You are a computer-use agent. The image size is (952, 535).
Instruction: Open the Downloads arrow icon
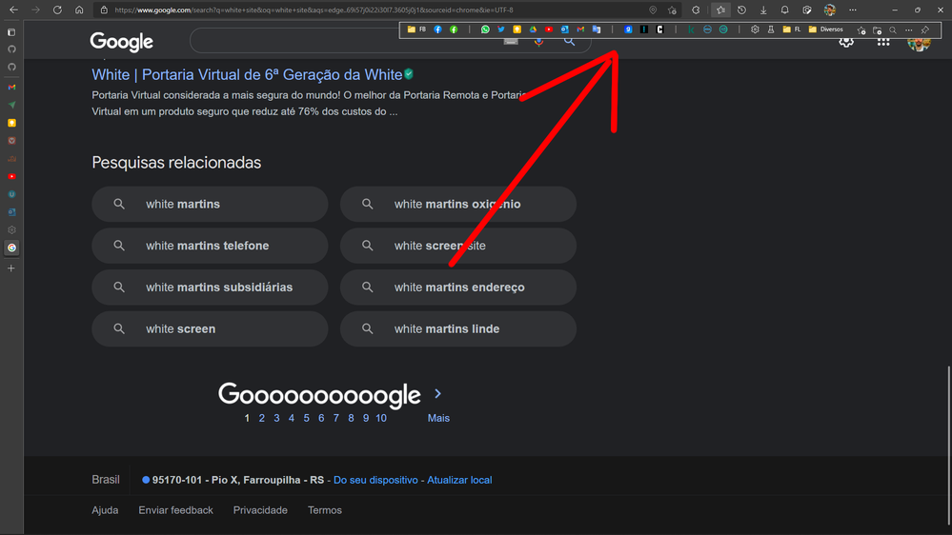763,10
